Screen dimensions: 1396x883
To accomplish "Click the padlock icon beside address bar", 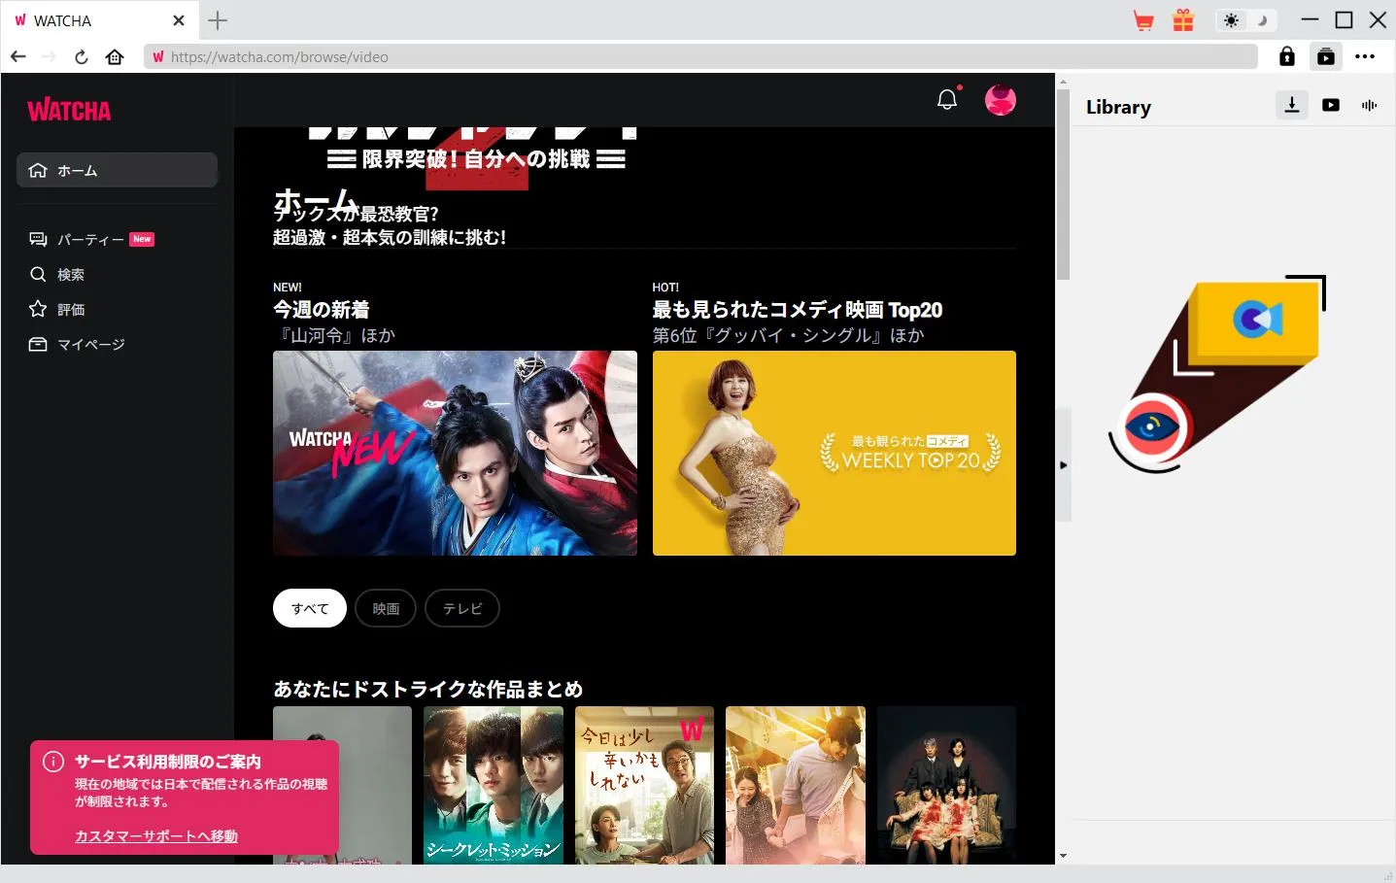I will pos(1286,56).
